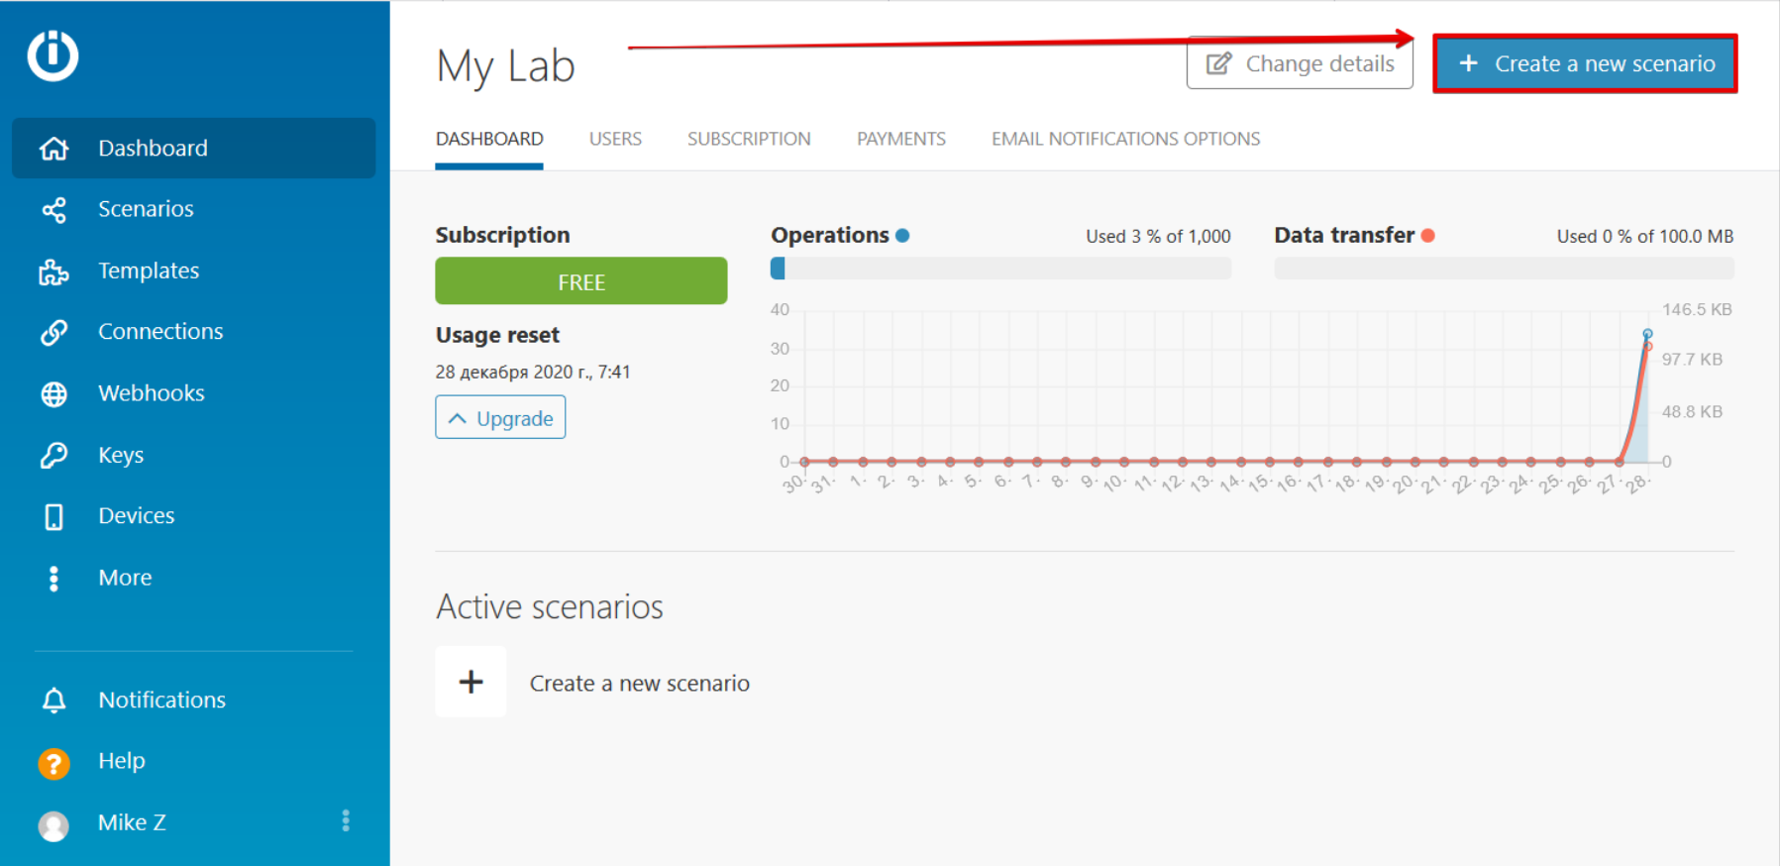1780x866 pixels.
Task: Click the Operations usage progress bar
Action: tap(1000, 269)
